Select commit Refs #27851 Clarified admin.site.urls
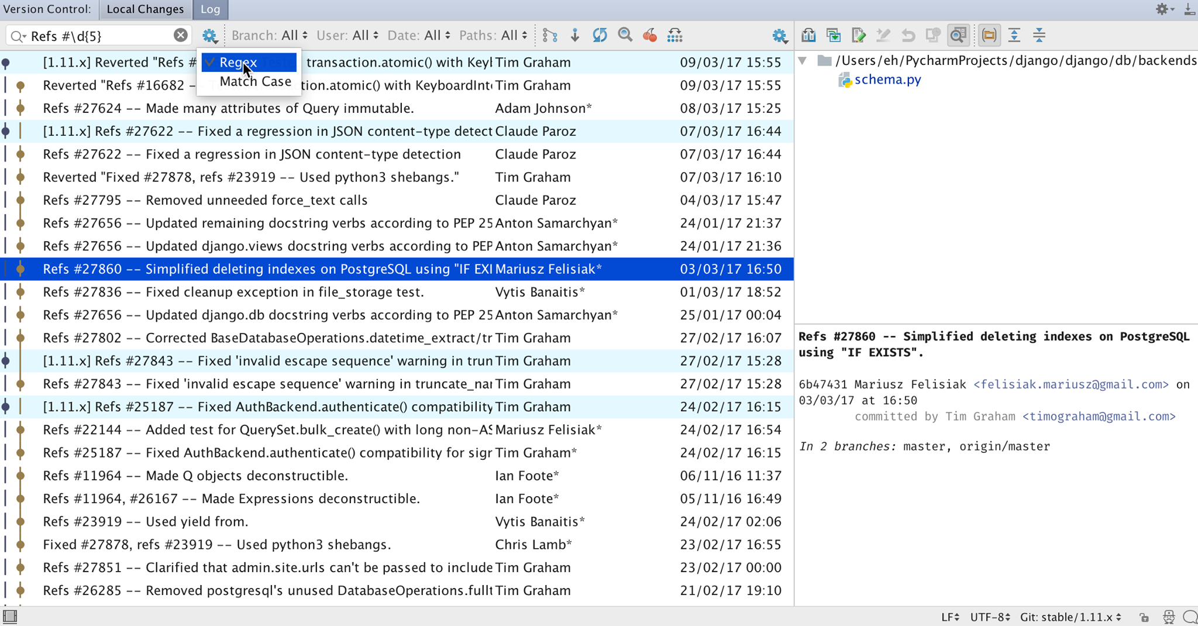The height and width of the screenshot is (626, 1198). tap(397, 567)
